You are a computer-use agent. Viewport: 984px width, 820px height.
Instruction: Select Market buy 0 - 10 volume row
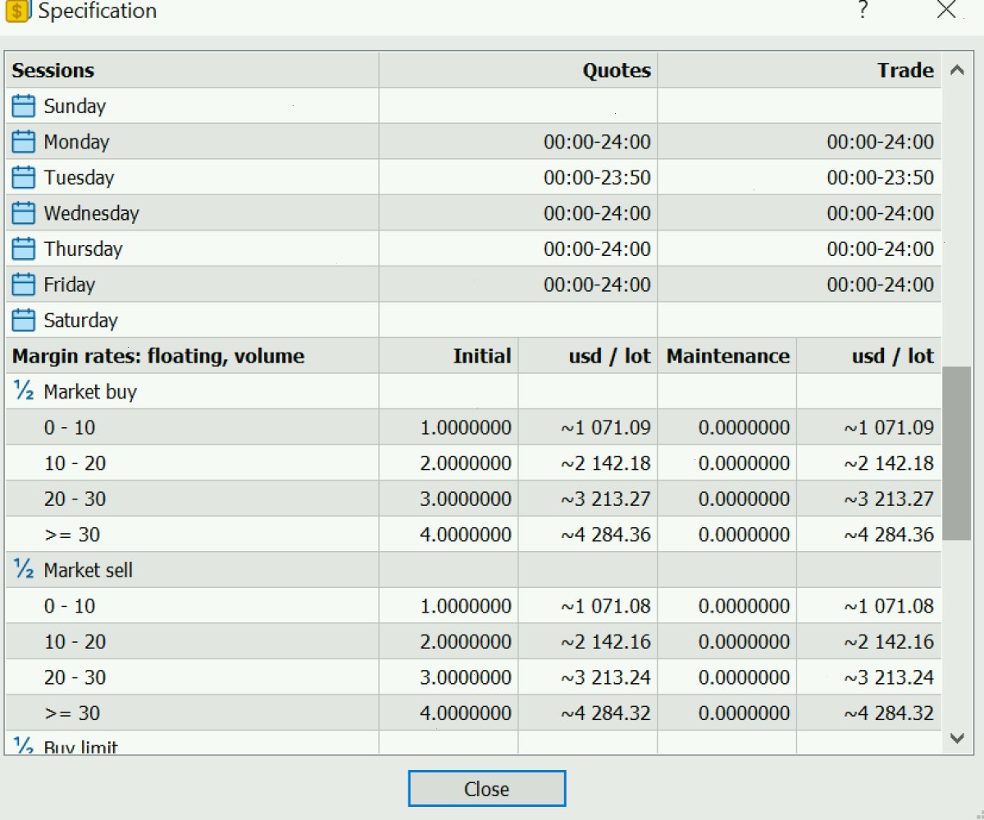click(474, 427)
